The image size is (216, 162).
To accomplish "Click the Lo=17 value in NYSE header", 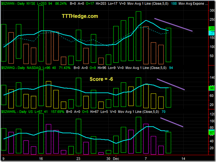I will (113, 4).
